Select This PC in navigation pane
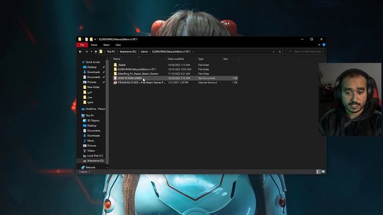Viewport: 383px width, 215px height. pos(89,115)
